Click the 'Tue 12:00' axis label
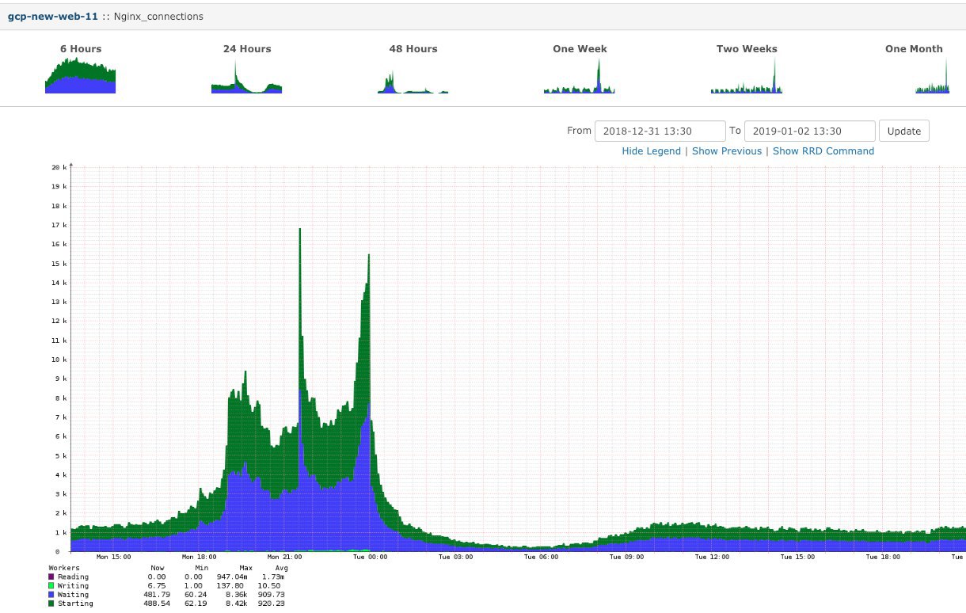966x613 pixels. click(713, 557)
